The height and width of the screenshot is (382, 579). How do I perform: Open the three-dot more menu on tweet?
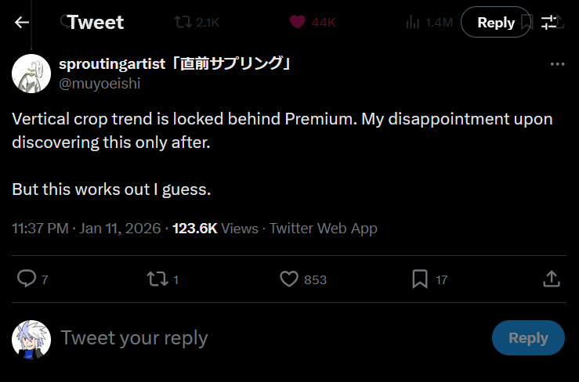(557, 64)
